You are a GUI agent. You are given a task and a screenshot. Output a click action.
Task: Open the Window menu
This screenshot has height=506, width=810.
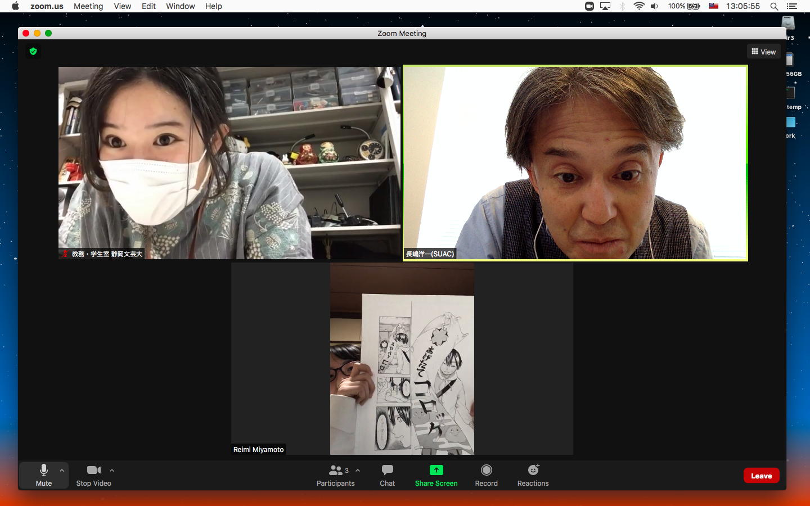181,6
